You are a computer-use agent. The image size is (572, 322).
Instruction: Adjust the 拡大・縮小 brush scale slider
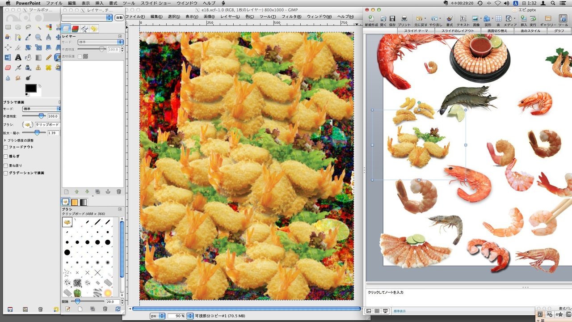click(x=34, y=133)
